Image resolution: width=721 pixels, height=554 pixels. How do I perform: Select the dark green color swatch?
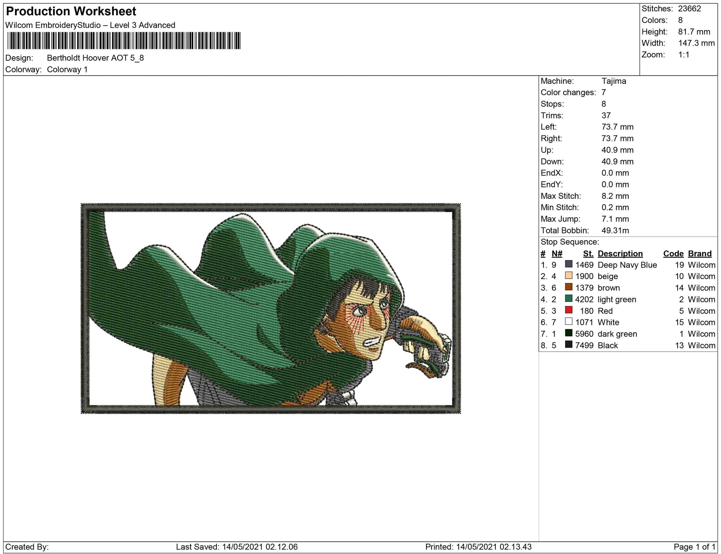click(x=569, y=333)
